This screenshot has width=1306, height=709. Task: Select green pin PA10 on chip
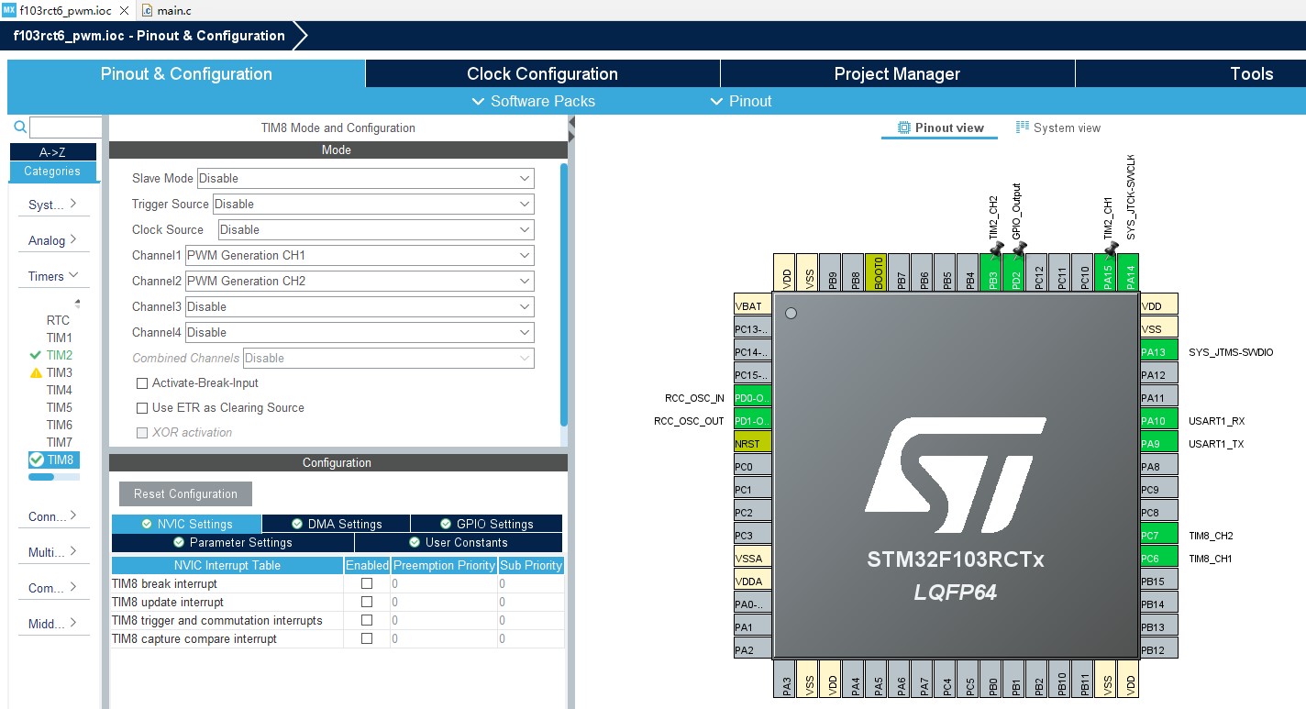point(1158,420)
